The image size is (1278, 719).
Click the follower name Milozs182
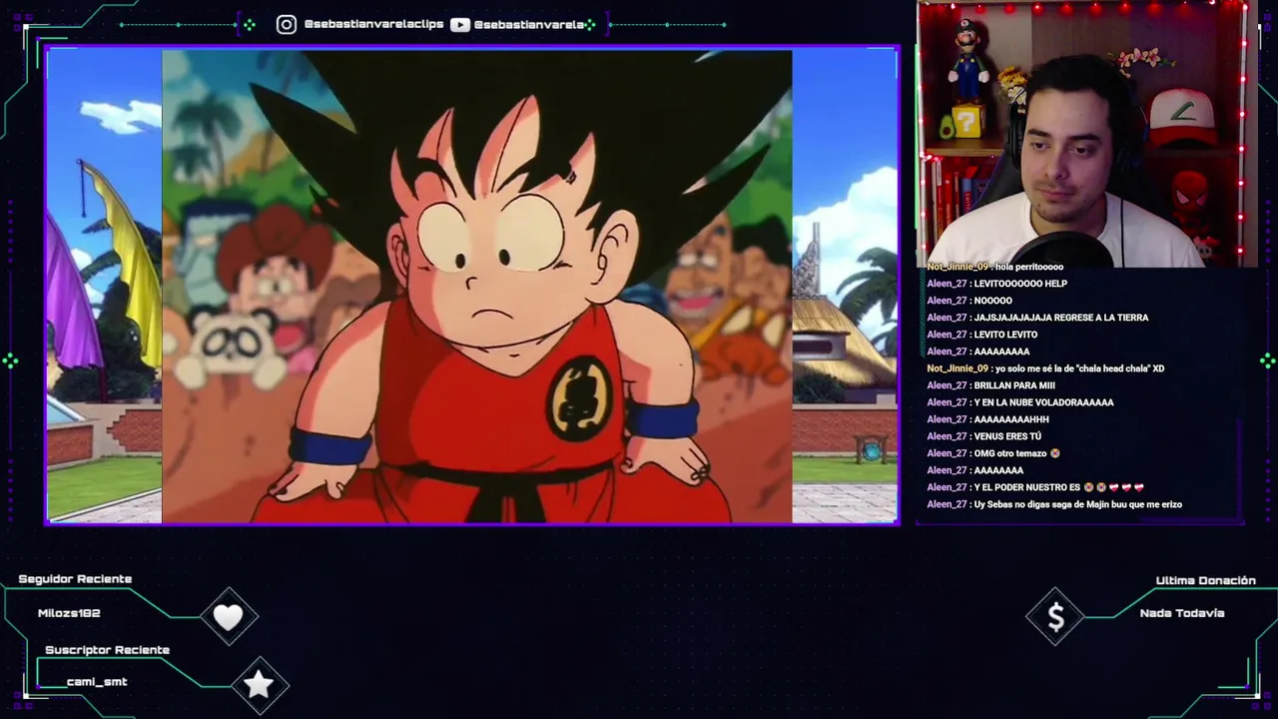(x=69, y=613)
